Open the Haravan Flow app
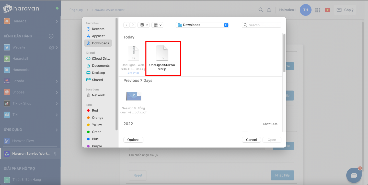This screenshot has width=368, height=185. pyautogui.click(x=23, y=141)
